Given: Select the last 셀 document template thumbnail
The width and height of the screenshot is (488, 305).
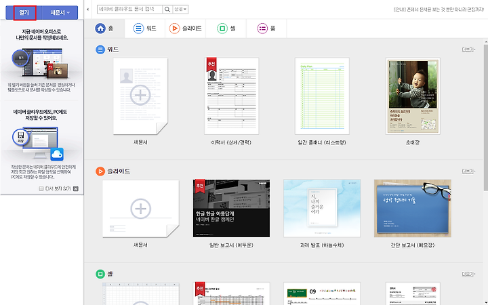Looking at the screenshot, I should coord(413,293).
